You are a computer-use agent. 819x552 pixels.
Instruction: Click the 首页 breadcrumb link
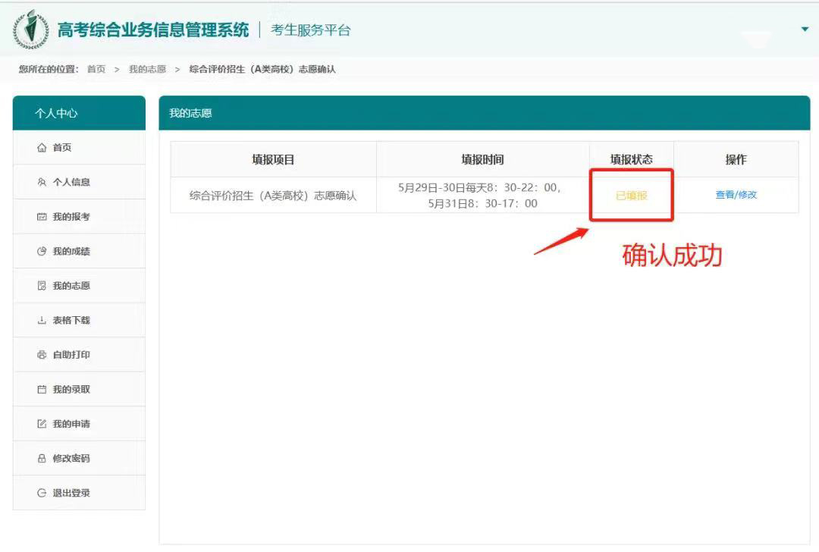[x=96, y=69]
